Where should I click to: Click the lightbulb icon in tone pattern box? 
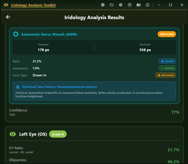click(18, 87)
